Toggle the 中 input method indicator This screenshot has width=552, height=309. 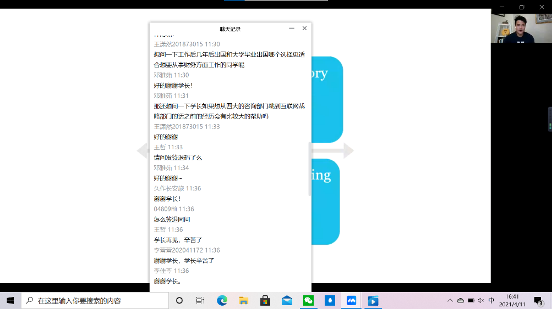[491, 301]
